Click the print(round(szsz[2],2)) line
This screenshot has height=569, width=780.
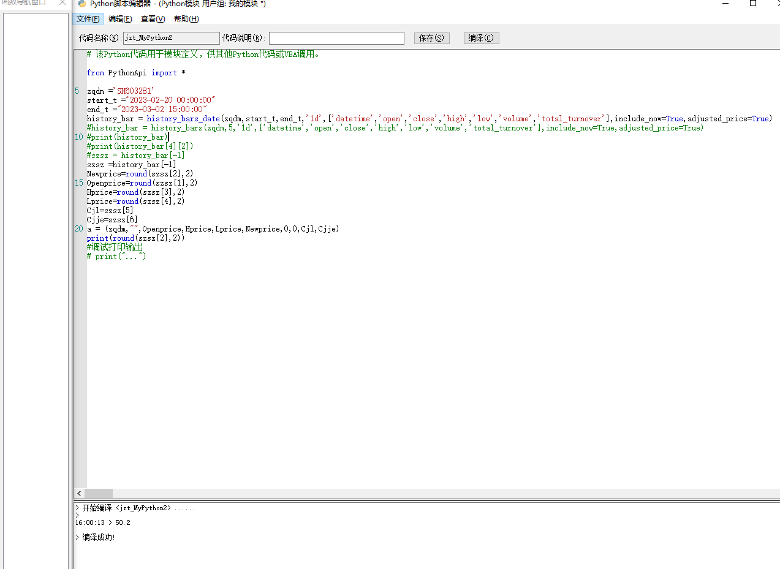click(x=135, y=238)
